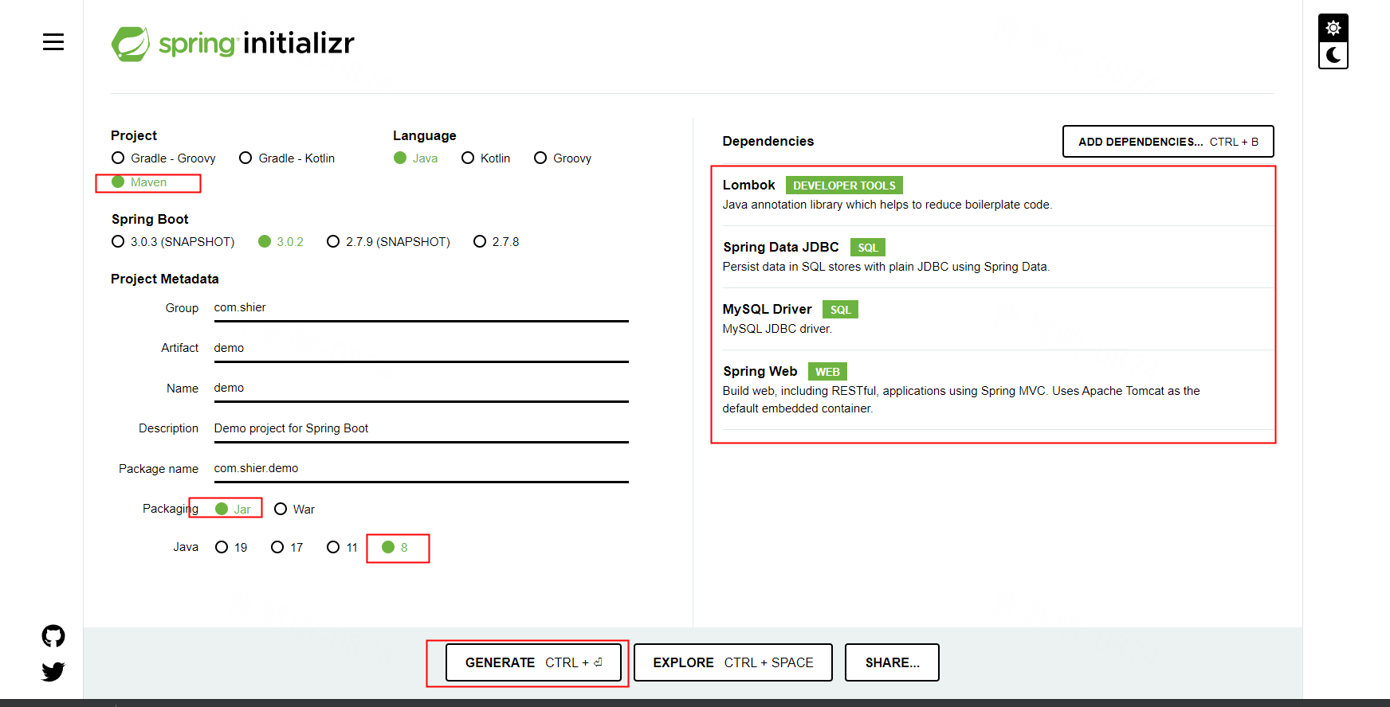
Task: Select Spring Boot version 2.7.8
Action: pyautogui.click(x=496, y=241)
